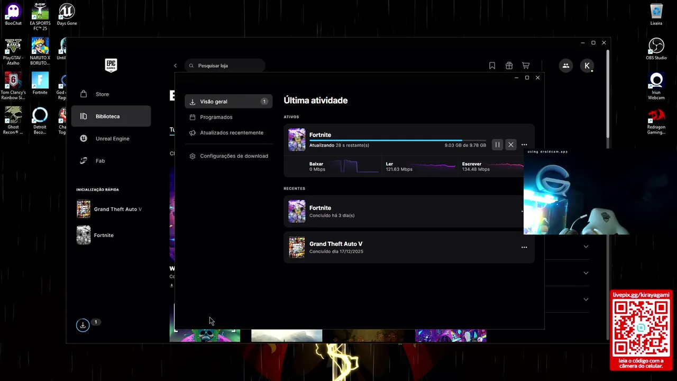Open PlayGTAV Atalho desktop shortcut

pos(13,51)
